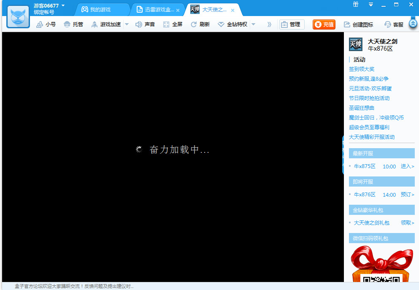Click 刷新 to refresh the game
The height and width of the screenshot is (290, 419).
pyautogui.click(x=200, y=24)
